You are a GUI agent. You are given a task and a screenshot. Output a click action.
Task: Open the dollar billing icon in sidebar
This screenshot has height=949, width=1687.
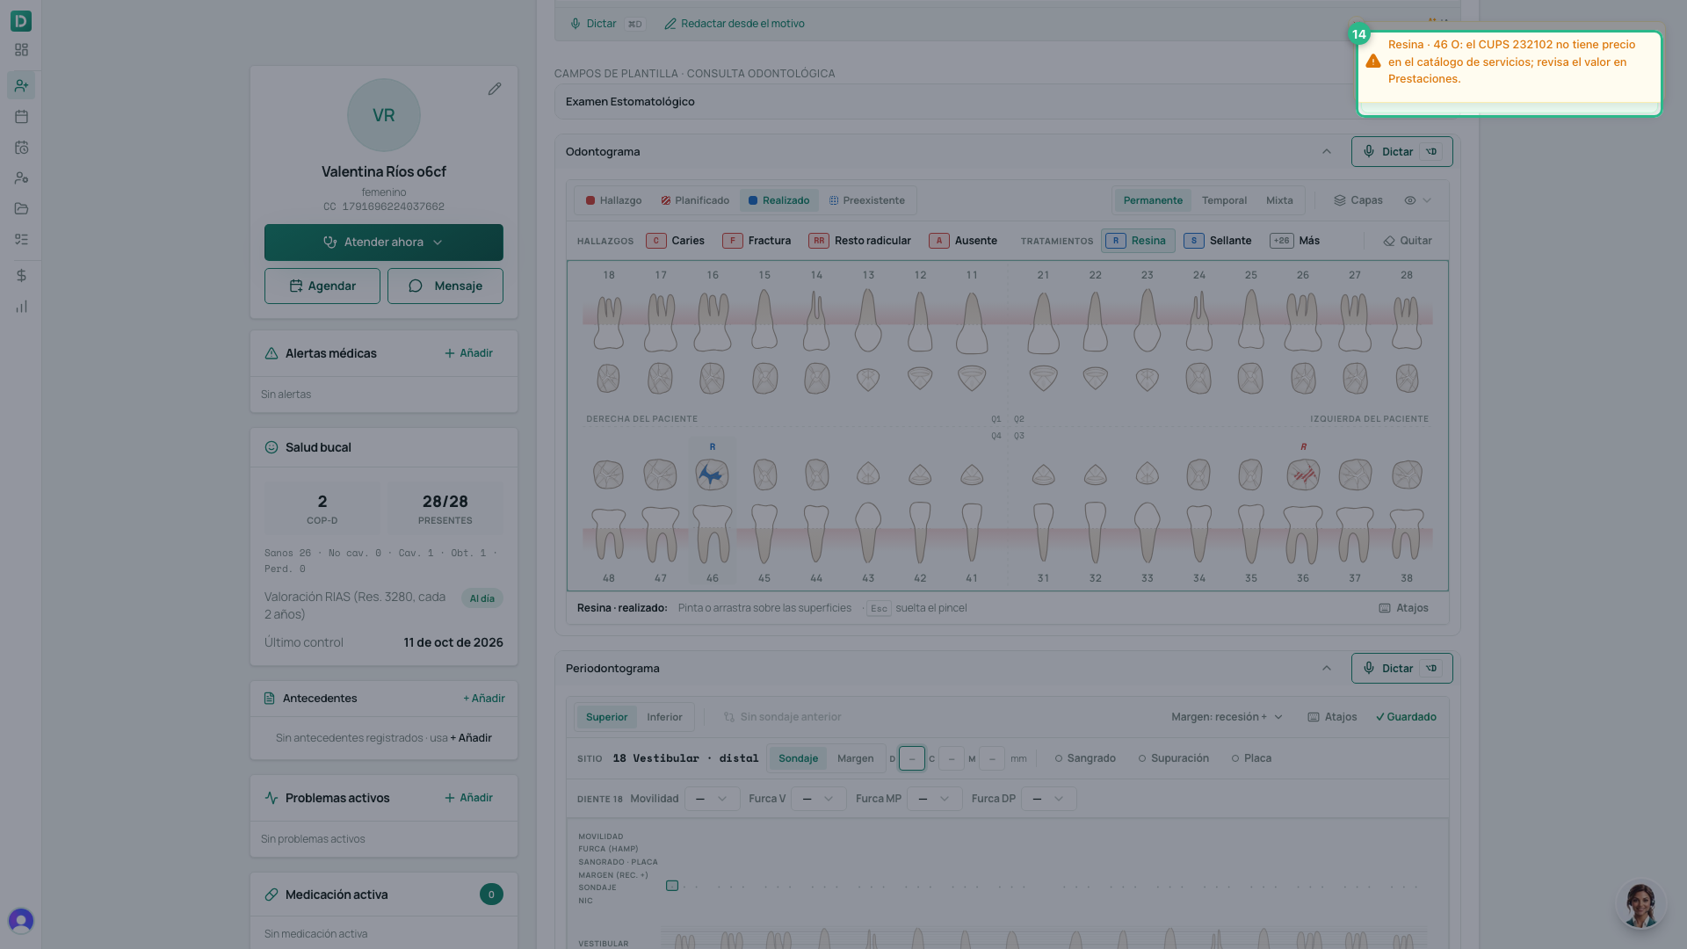pyautogui.click(x=22, y=275)
